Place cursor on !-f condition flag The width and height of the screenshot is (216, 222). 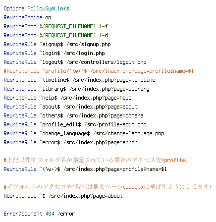[x=104, y=26]
